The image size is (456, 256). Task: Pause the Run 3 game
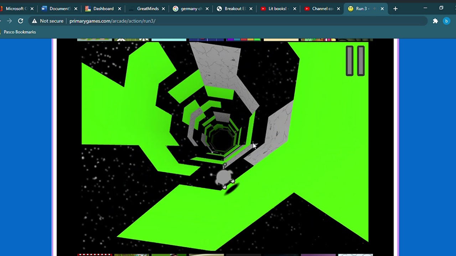[x=355, y=61]
